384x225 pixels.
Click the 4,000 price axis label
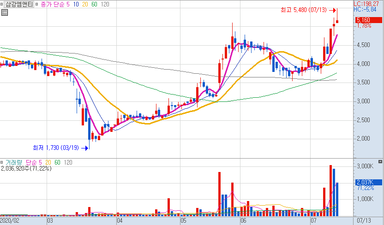(x=363, y=64)
